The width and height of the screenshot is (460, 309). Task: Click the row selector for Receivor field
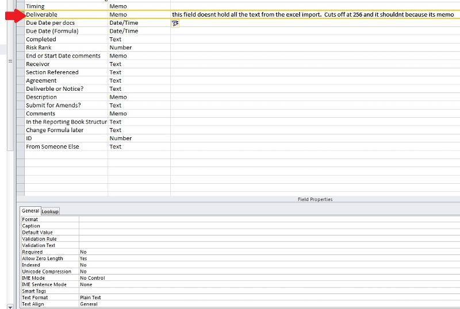click(21, 64)
